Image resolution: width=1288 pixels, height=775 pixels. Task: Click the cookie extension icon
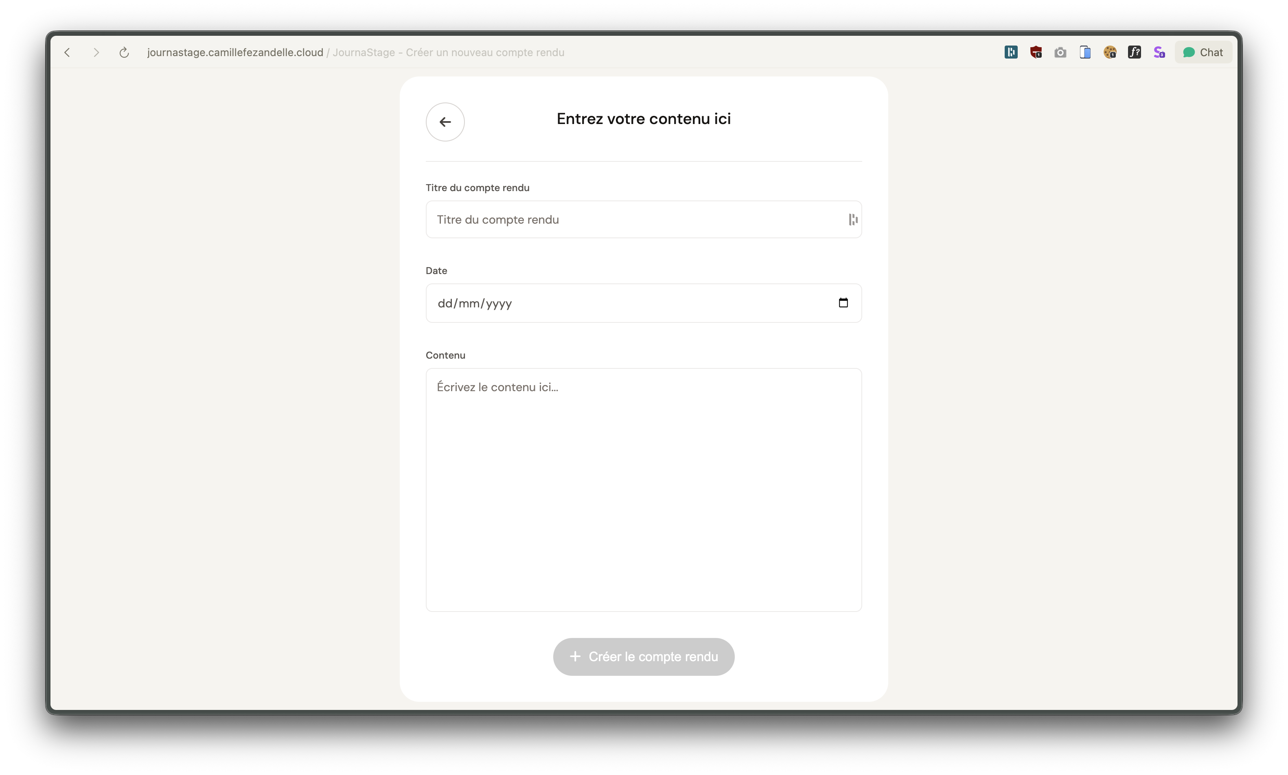click(x=1110, y=52)
